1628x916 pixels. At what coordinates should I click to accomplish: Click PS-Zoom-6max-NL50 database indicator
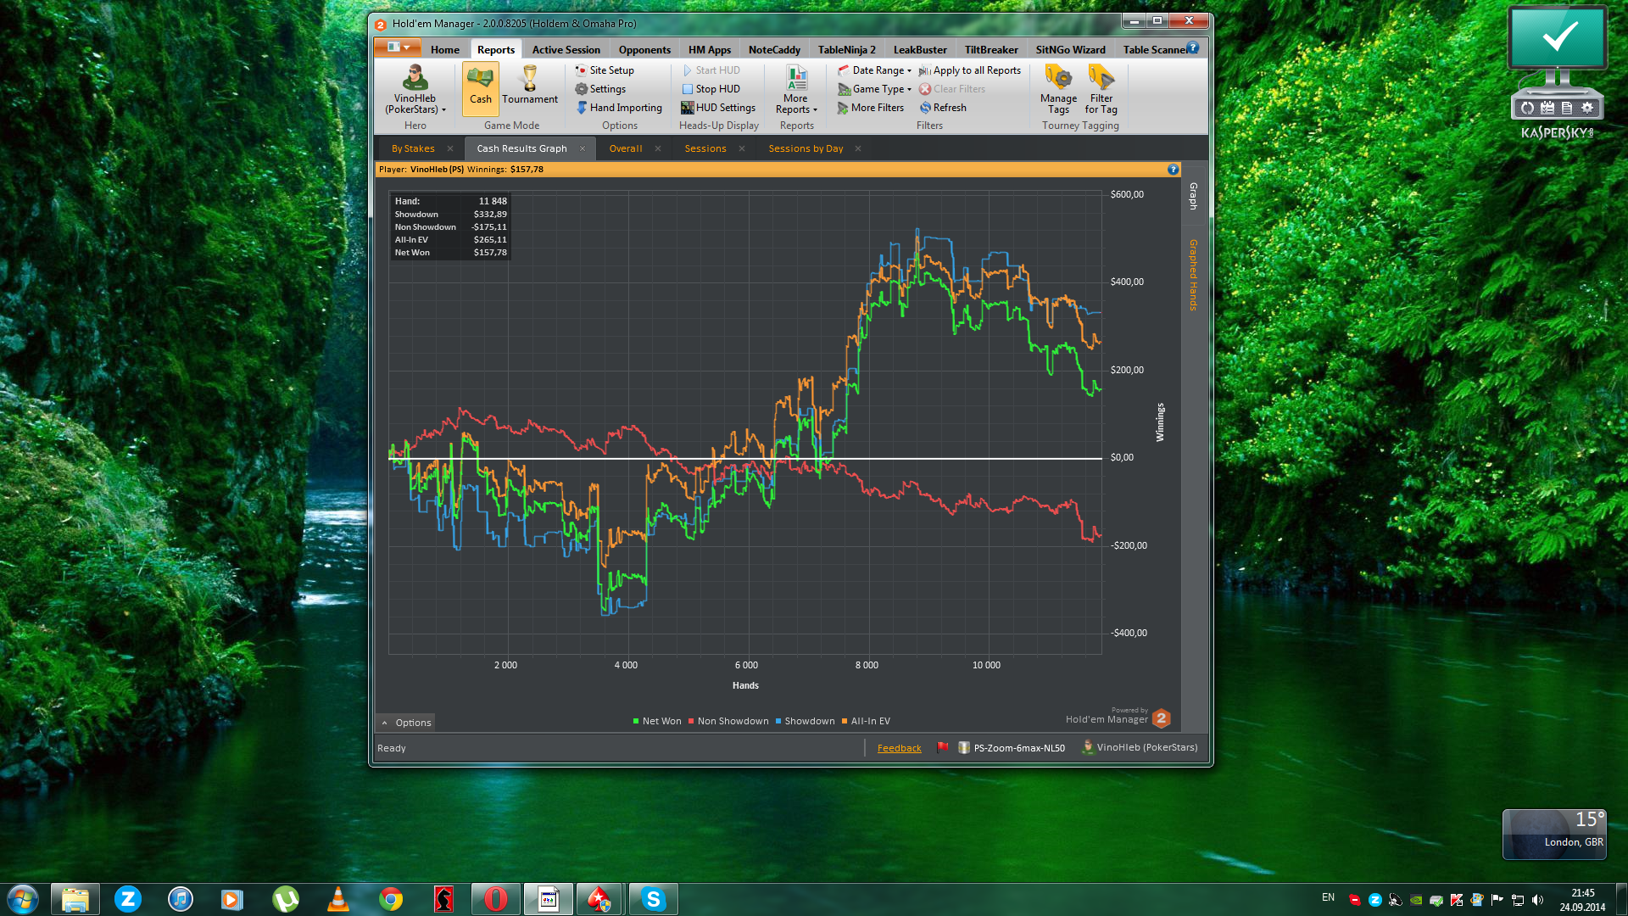point(1012,748)
